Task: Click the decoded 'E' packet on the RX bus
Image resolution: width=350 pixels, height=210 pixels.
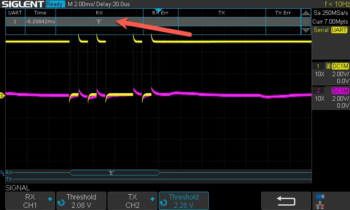Action: tap(111, 173)
